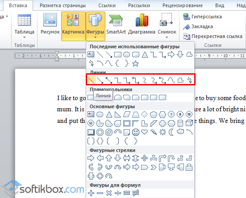Screen dimensions: 246x198
Task: Click the ruler indent marker
Action: 57,56
